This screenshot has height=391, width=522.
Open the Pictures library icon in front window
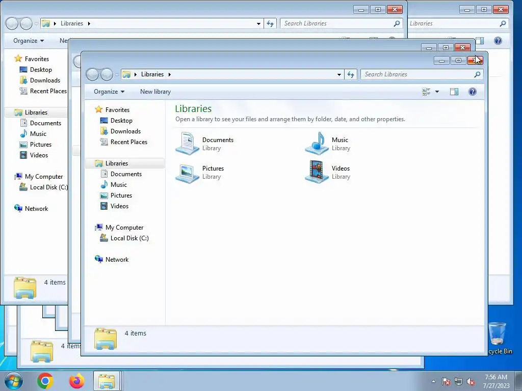click(187, 172)
